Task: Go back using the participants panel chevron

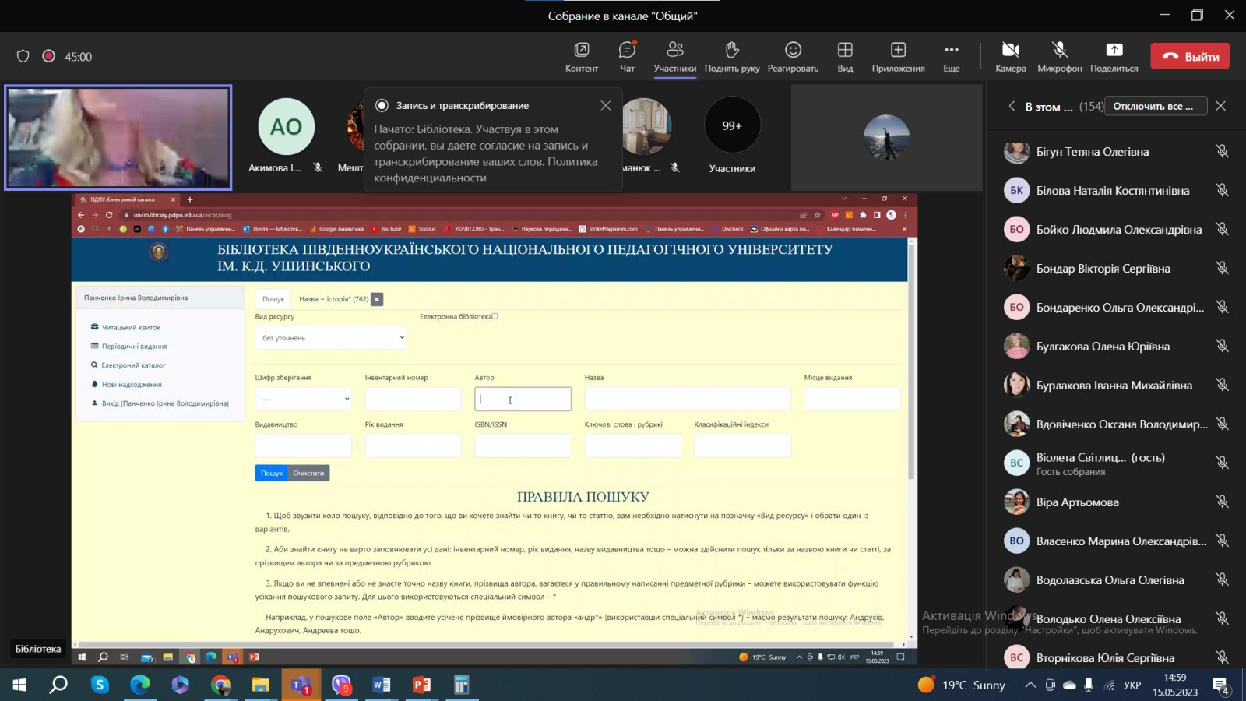Action: [1012, 106]
